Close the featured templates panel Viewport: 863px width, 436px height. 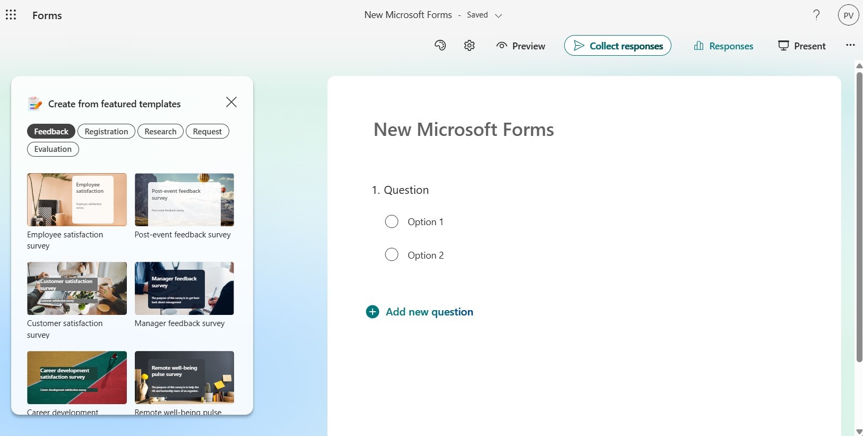[x=231, y=102]
